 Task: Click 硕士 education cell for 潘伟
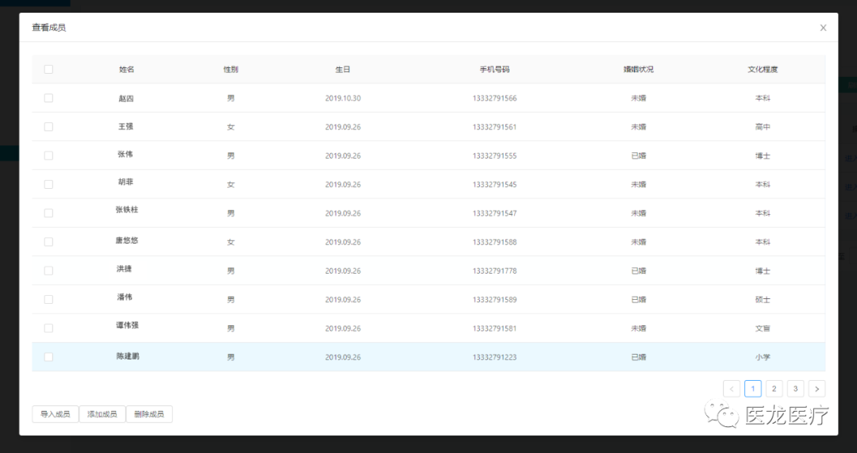click(763, 299)
